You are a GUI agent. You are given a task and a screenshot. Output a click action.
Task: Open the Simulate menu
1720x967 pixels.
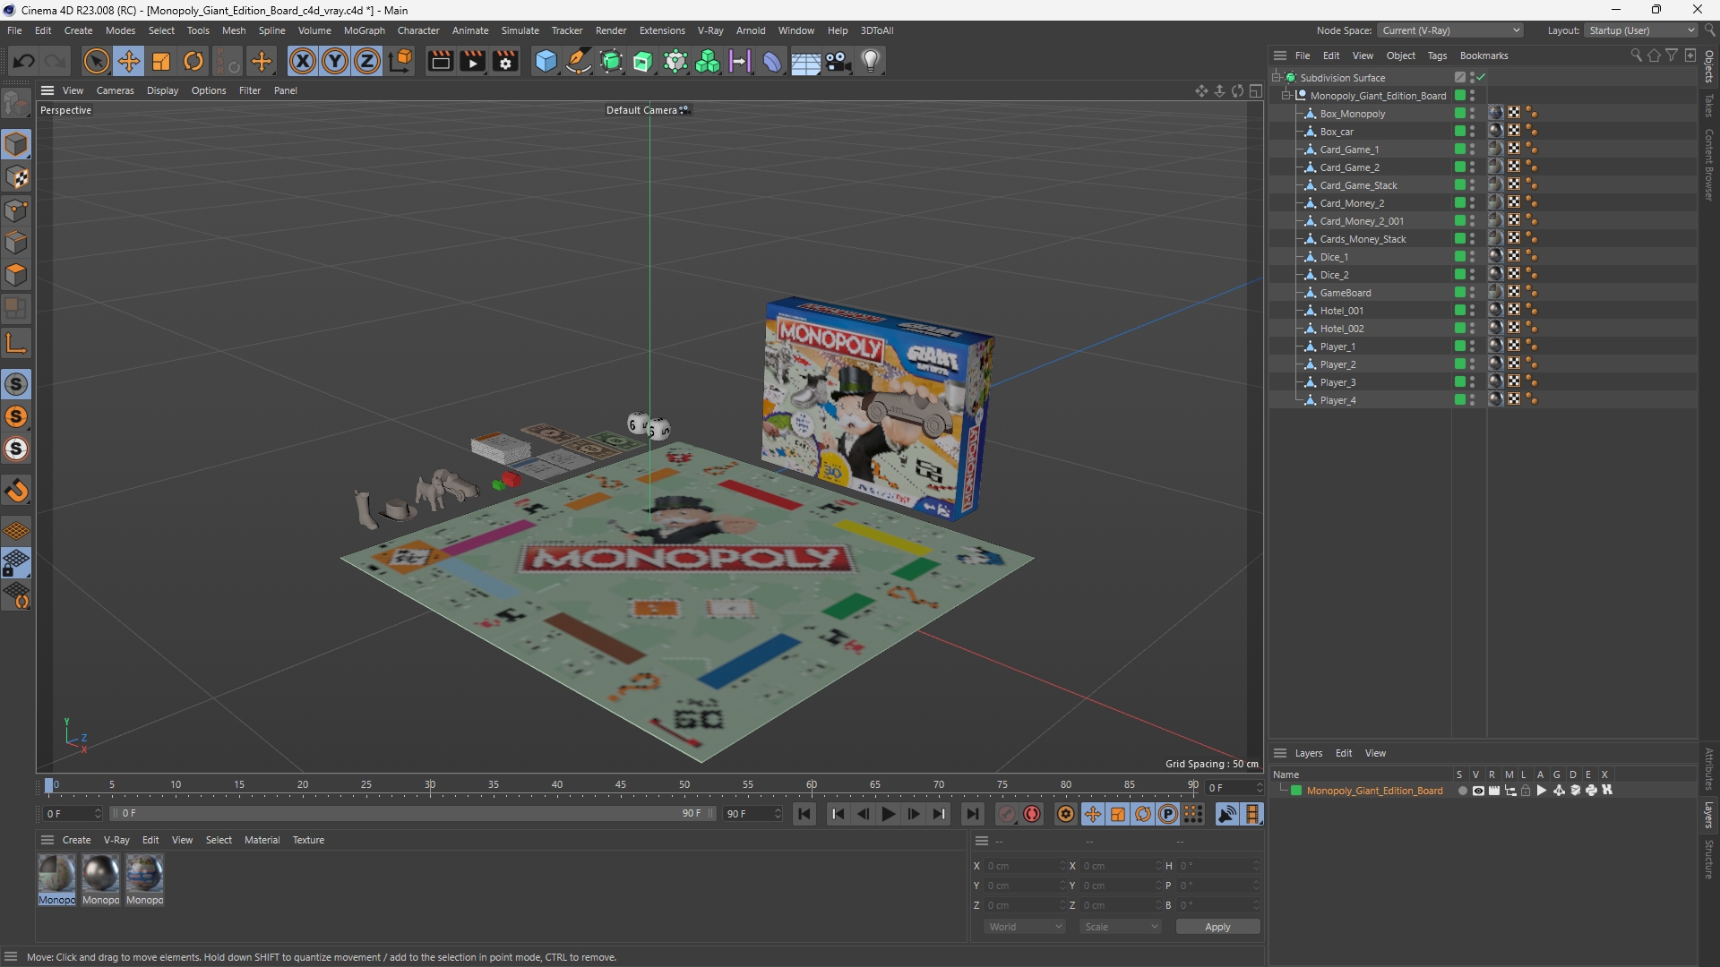[x=520, y=30]
